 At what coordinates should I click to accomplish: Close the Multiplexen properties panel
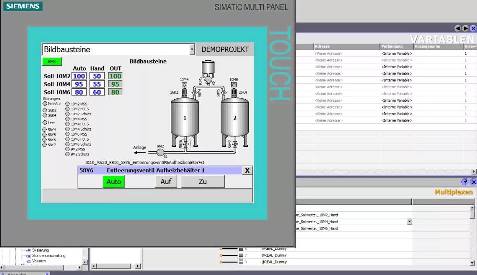pyautogui.click(x=473, y=182)
